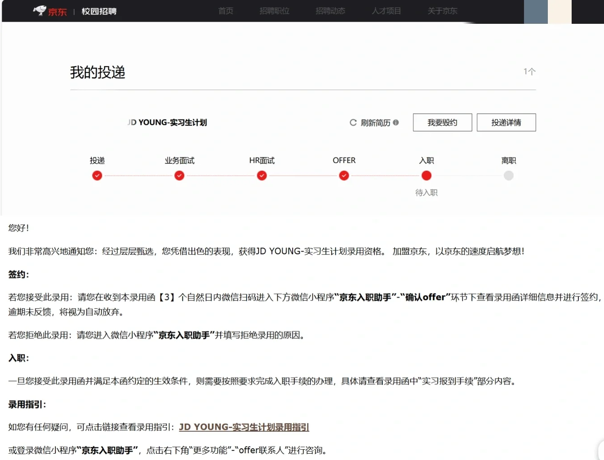Open the 招聘动态 navigation item
The image size is (604, 460).
coord(330,11)
